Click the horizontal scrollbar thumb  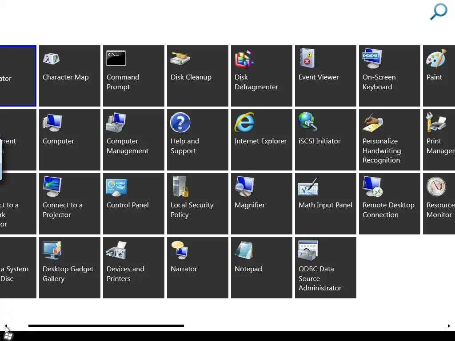[106, 326]
